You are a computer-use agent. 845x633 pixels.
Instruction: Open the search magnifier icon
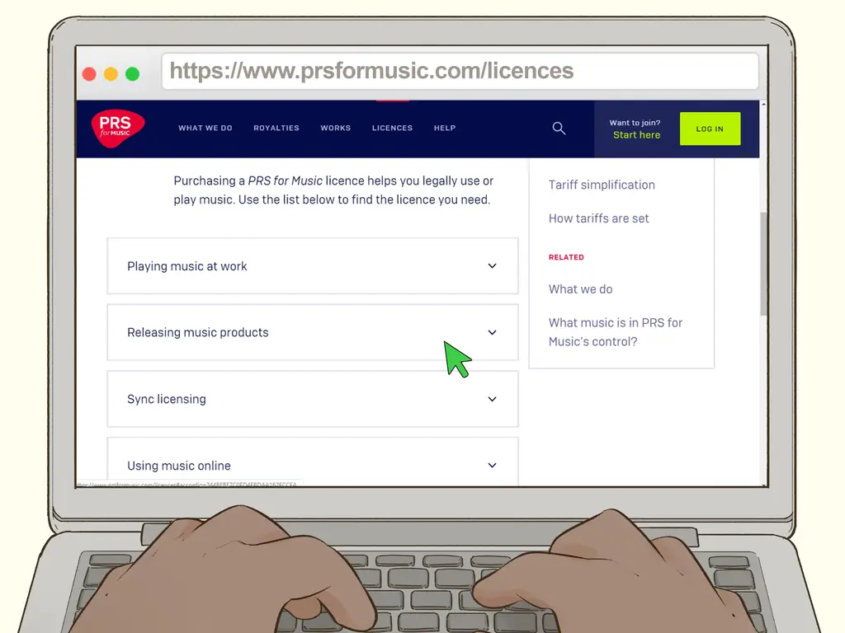tap(559, 128)
